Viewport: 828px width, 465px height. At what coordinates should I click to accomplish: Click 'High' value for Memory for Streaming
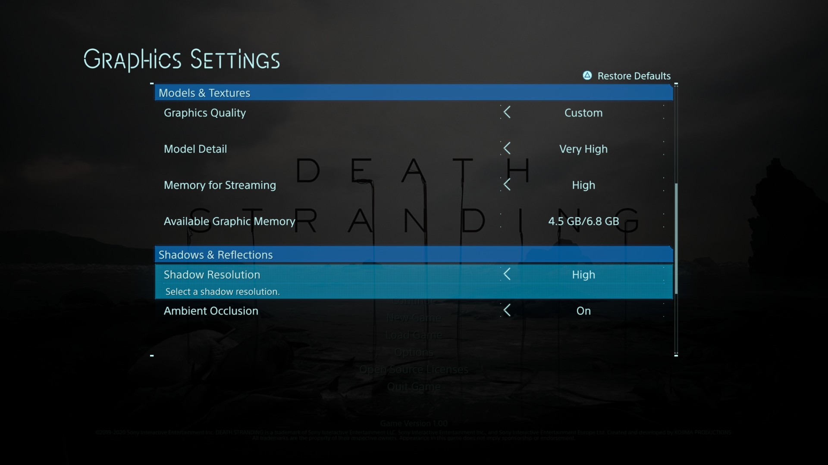[583, 185]
